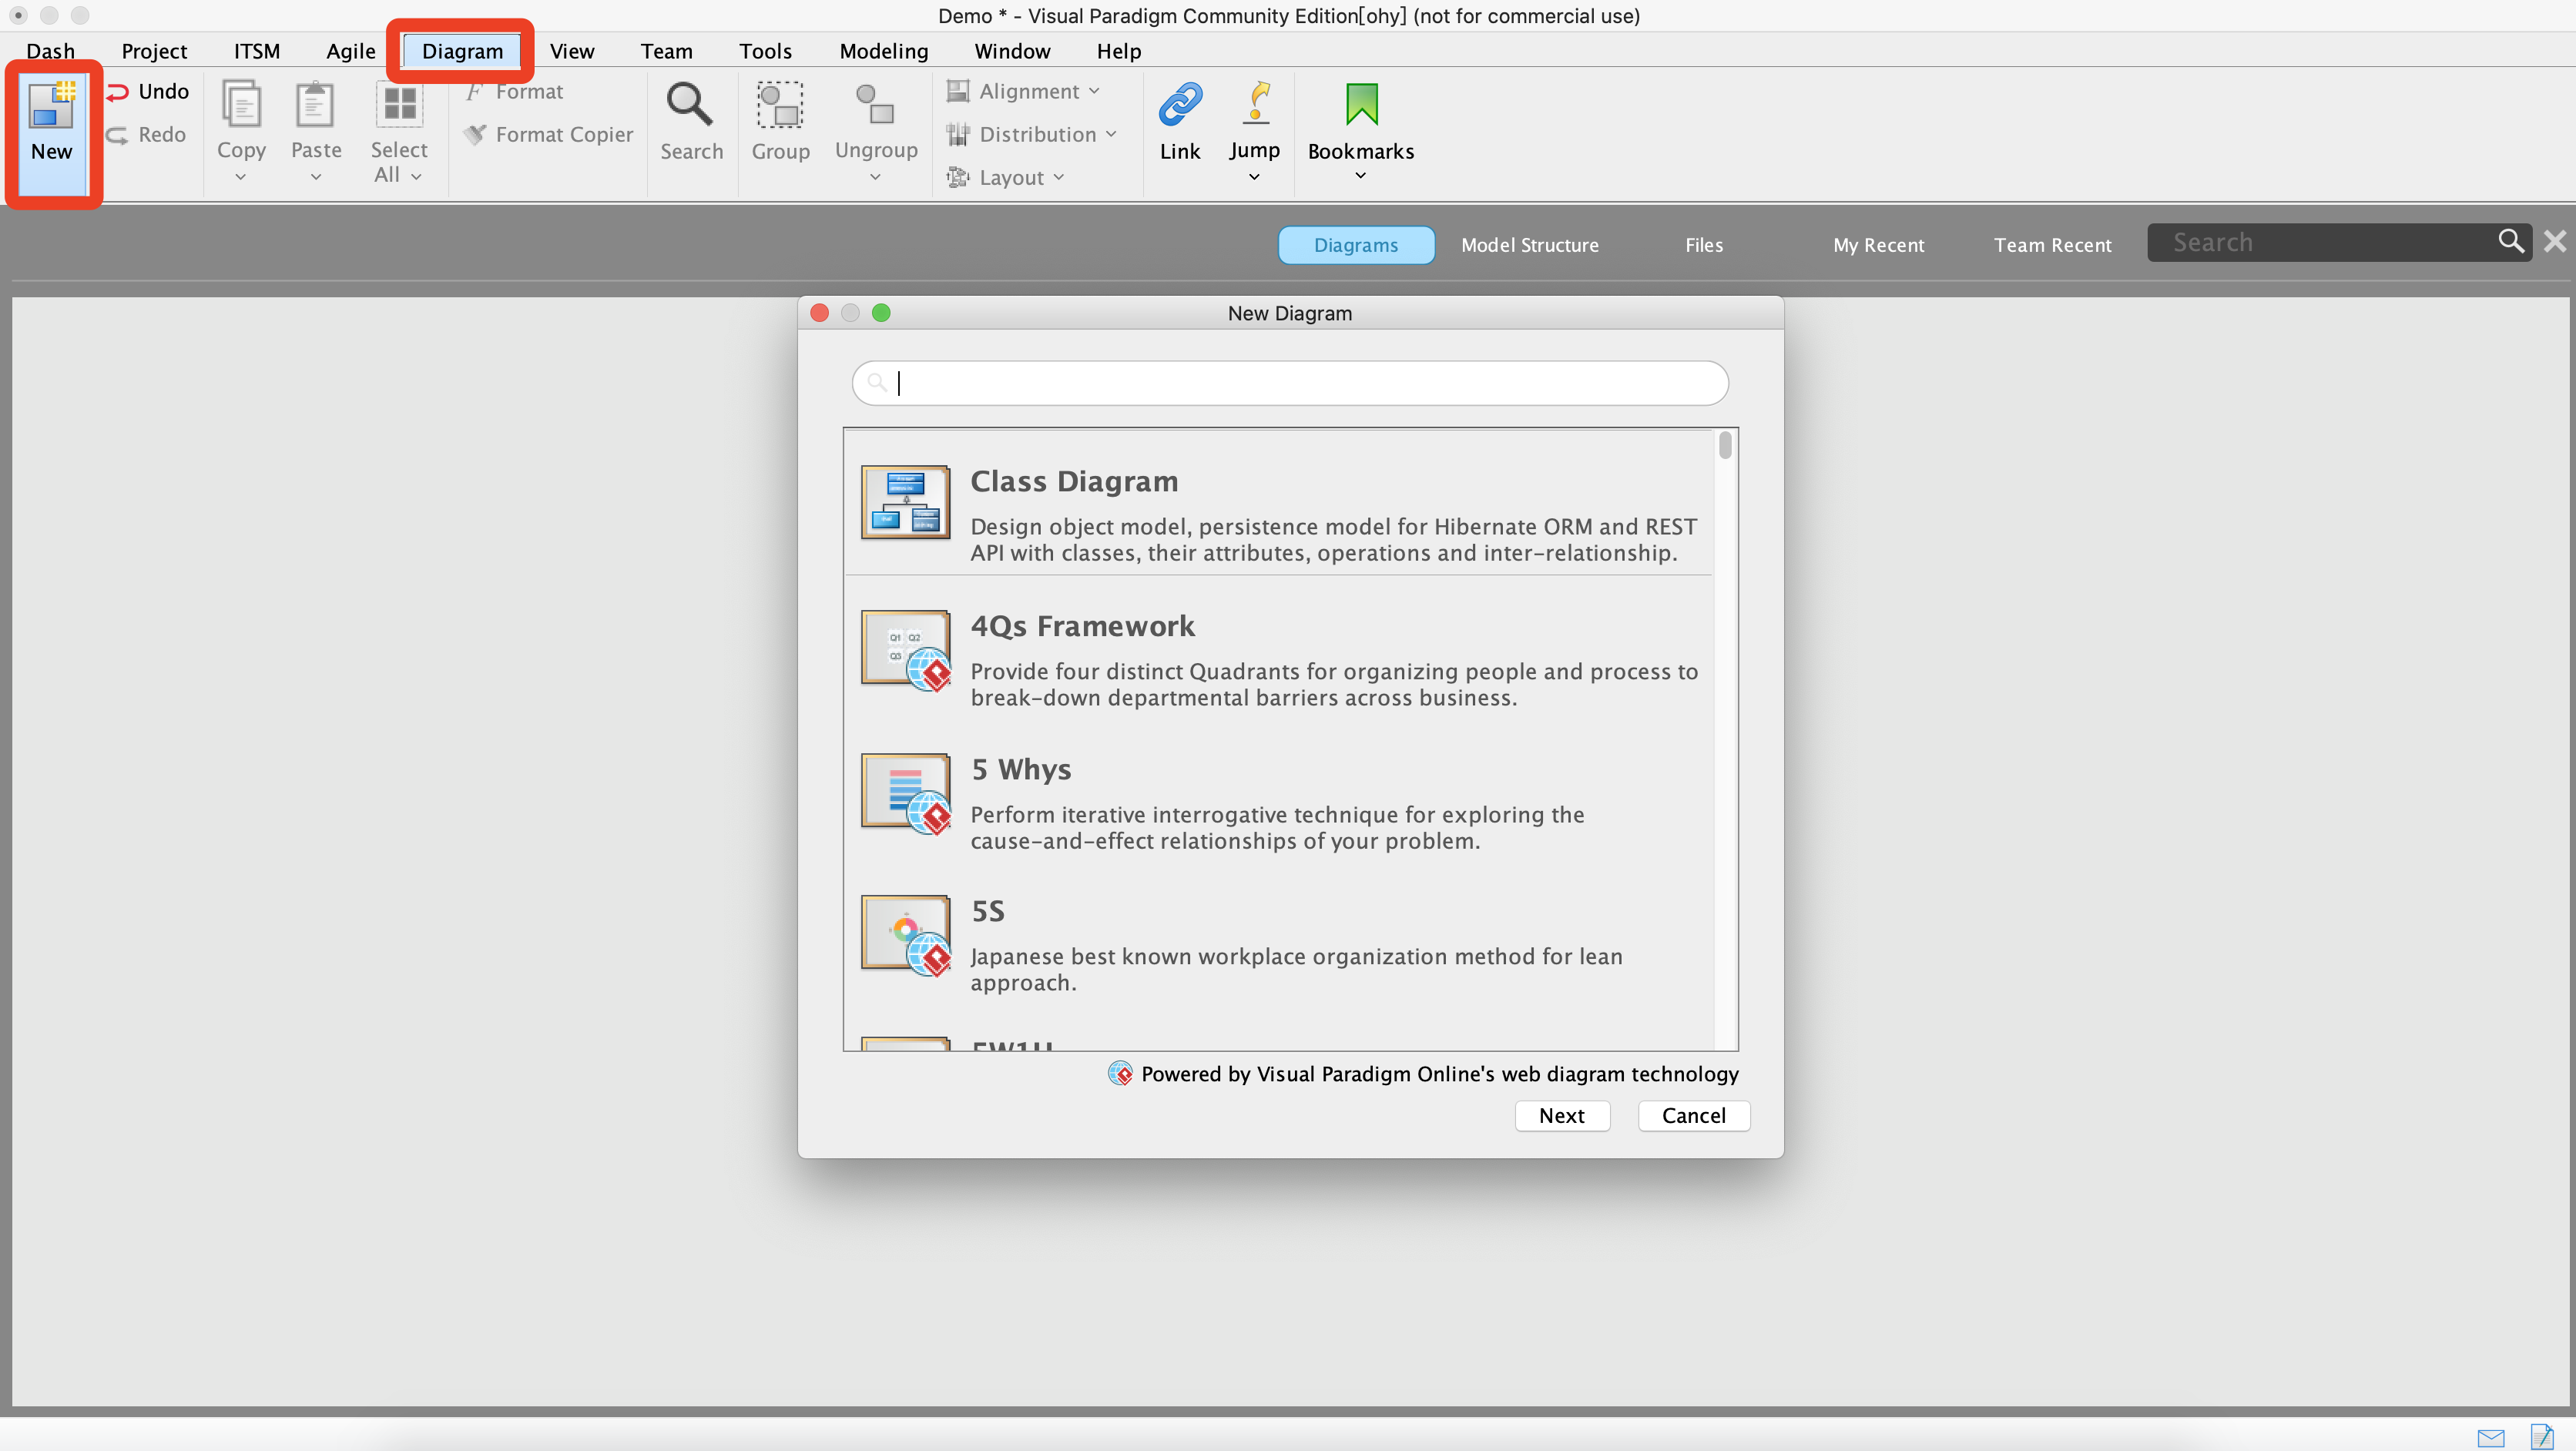2576x1451 pixels.
Task: Click Cancel in New Diagram dialog
Action: click(x=1694, y=1116)
